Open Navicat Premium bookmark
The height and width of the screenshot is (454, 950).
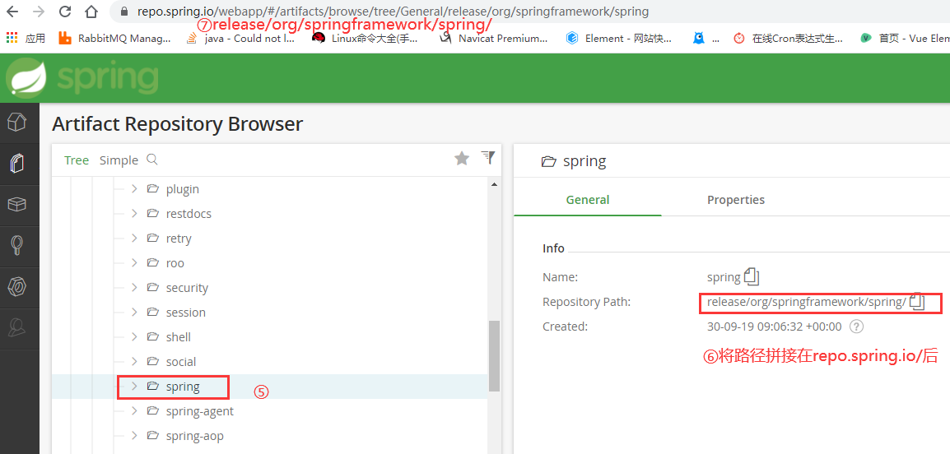click(494, 38)
